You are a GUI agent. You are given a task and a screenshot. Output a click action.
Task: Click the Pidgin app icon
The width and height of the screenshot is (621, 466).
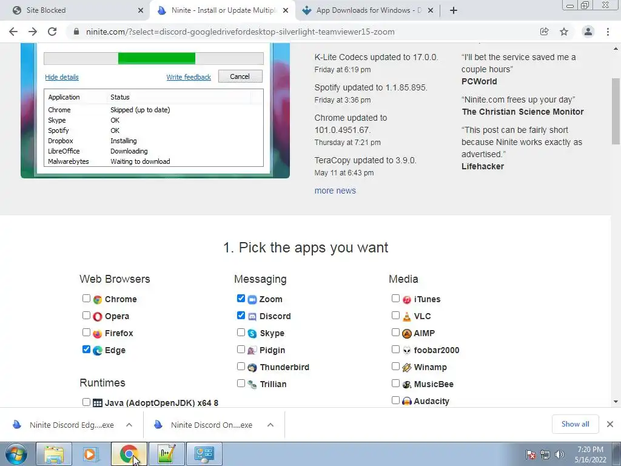pyautogui.click(x=252, y=351)
